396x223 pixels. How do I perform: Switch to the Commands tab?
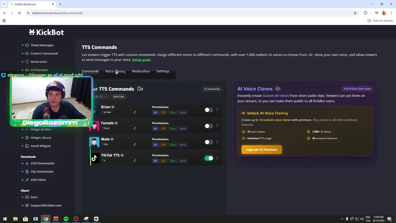[x=90, y=71]
